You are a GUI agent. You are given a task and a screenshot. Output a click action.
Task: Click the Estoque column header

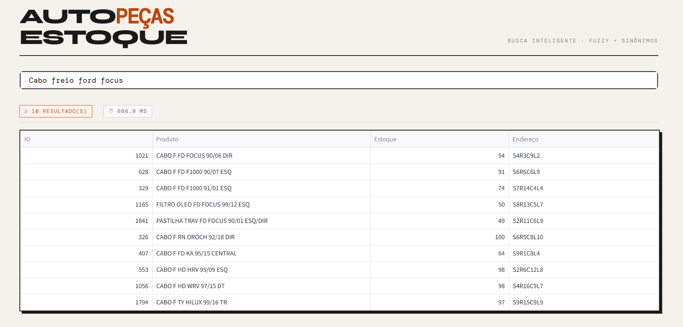(385, 139)
